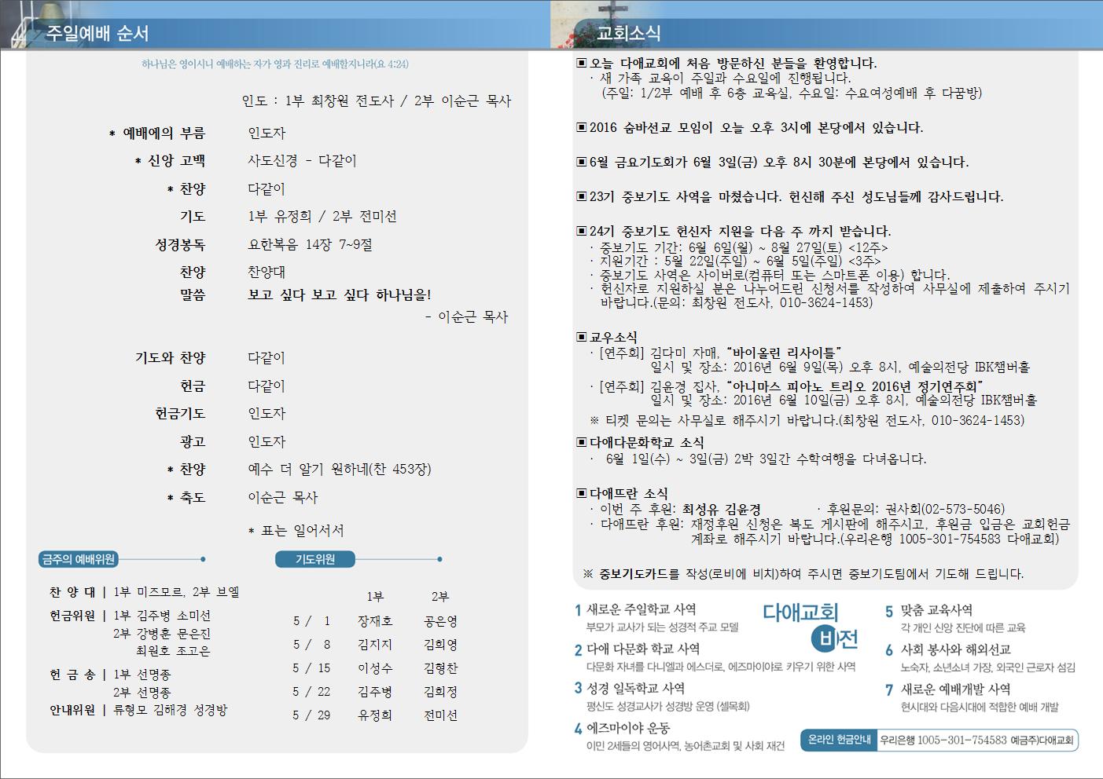The image size is (1103, 779).
Task: Click the square bullet beside 다애다문화학교 소식
Action: coord(582,442)
